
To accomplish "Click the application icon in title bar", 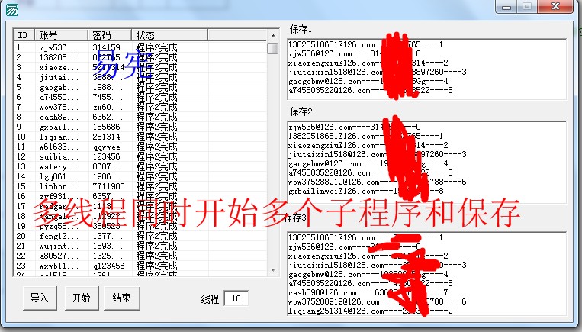I will pyautogui.click(x=10, y=8).
